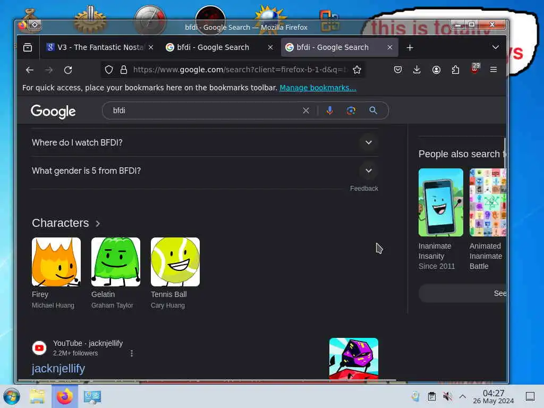Viewport: 544px width, 408px height.
Task: Unmute the volume tray icon
Action: [x=447, y=396]
